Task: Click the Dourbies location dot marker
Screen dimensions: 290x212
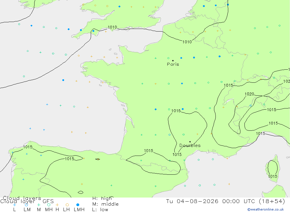Action: [190, 142]
